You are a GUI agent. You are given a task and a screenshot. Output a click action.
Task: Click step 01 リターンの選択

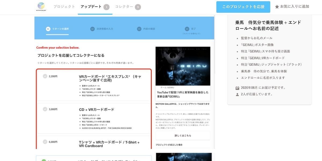[57, 29]
